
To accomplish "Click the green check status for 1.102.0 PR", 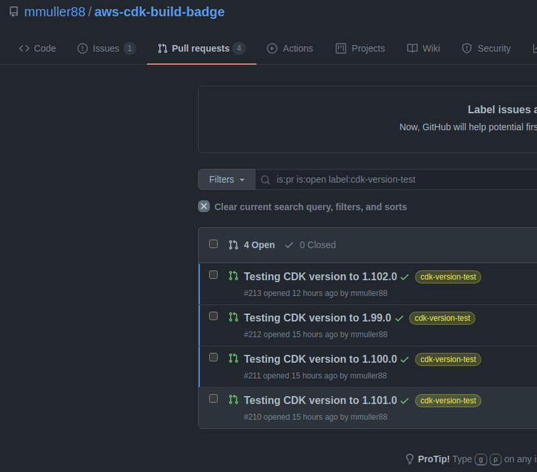I will (x=405, y=277).
